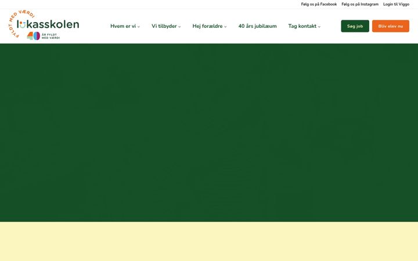Follow the Følg os på Facebook link
This screenshot has width=418, height=261.
tap(319, 4)
